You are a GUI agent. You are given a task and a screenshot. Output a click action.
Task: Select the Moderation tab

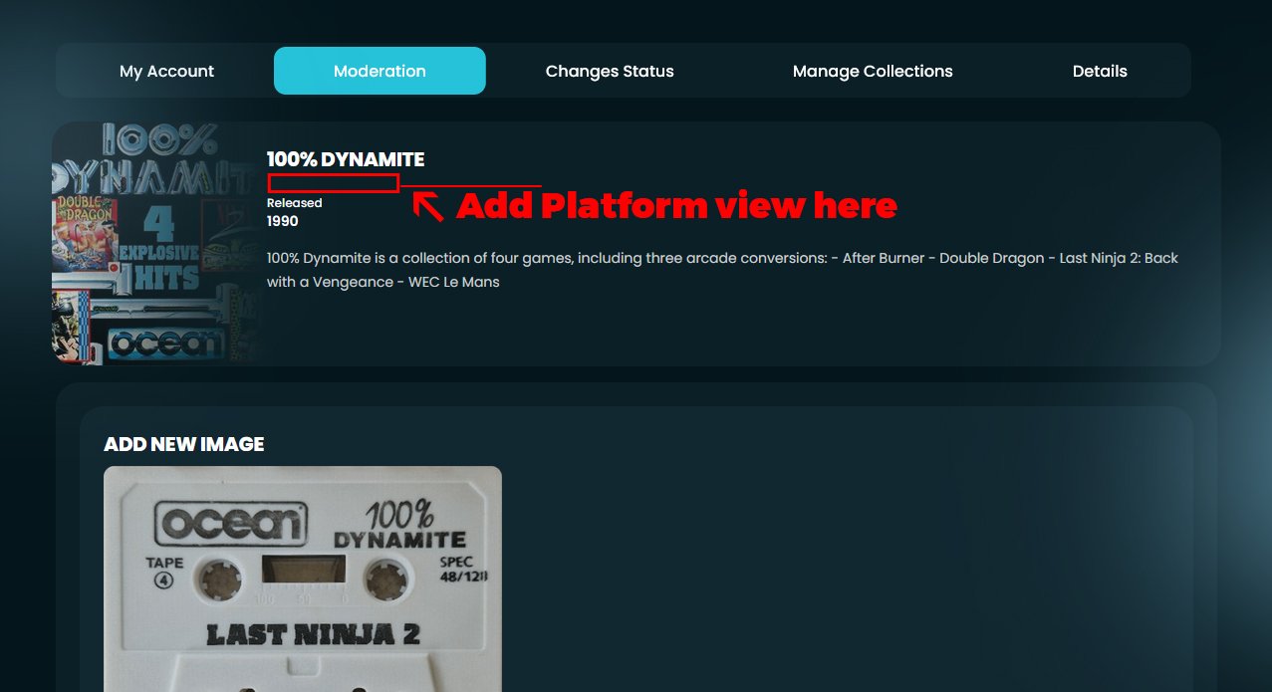380,71
